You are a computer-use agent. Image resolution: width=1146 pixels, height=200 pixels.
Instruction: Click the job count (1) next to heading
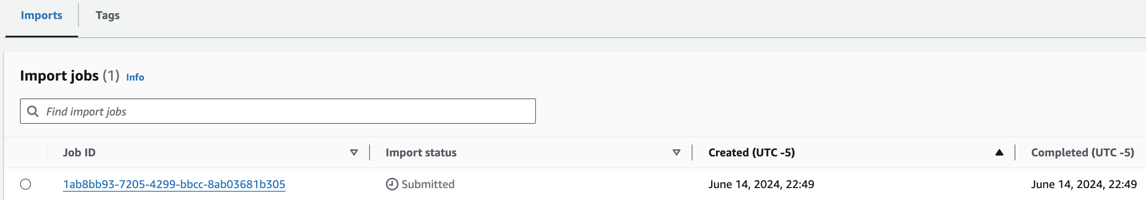click(111, 76)
